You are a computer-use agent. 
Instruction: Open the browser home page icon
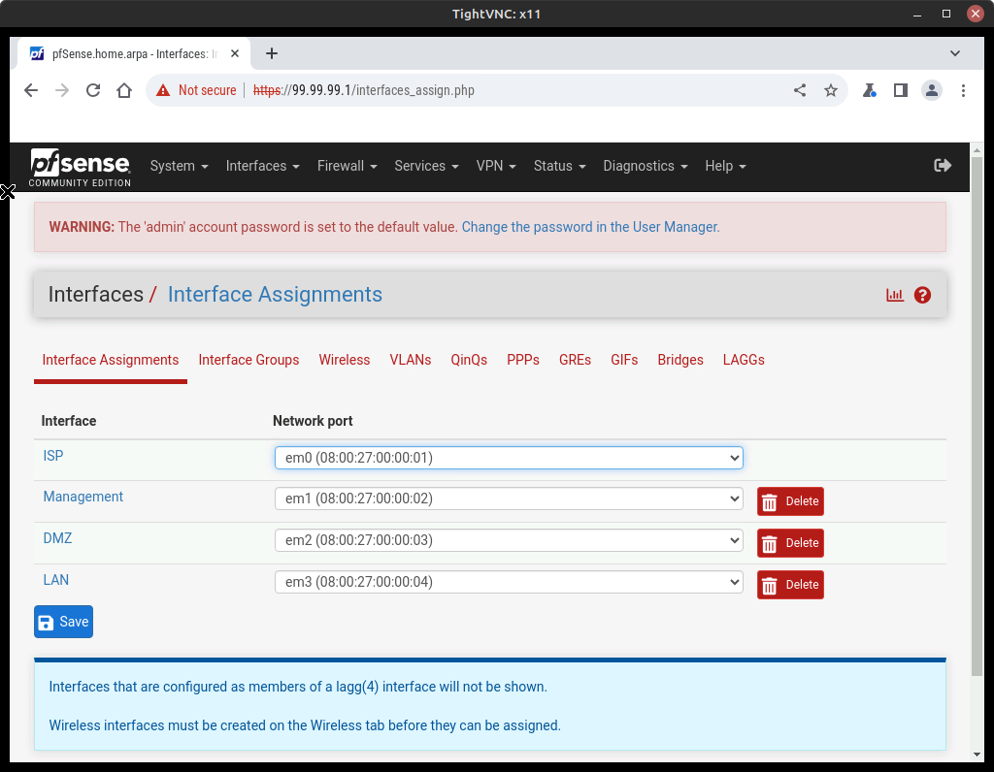pyautogui.click(x=124, y=90)
